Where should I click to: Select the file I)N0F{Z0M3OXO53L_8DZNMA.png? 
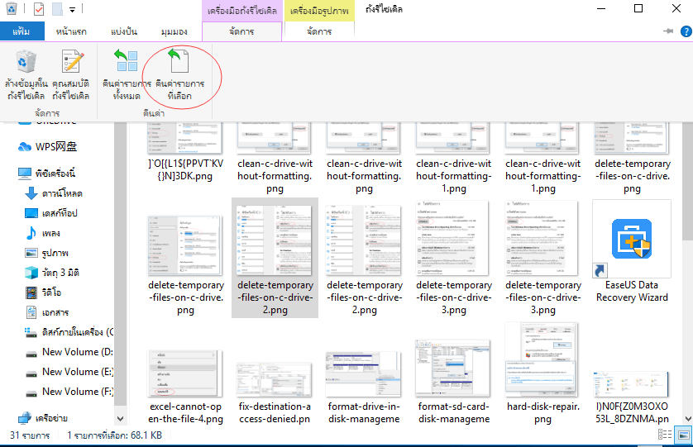coord(632,397)
